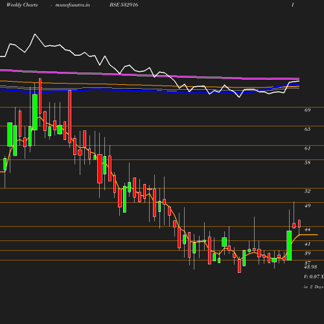Click the 'BSE 532916' symbol label
Viewport: 324px width, 324px height.
coord(124,5)
